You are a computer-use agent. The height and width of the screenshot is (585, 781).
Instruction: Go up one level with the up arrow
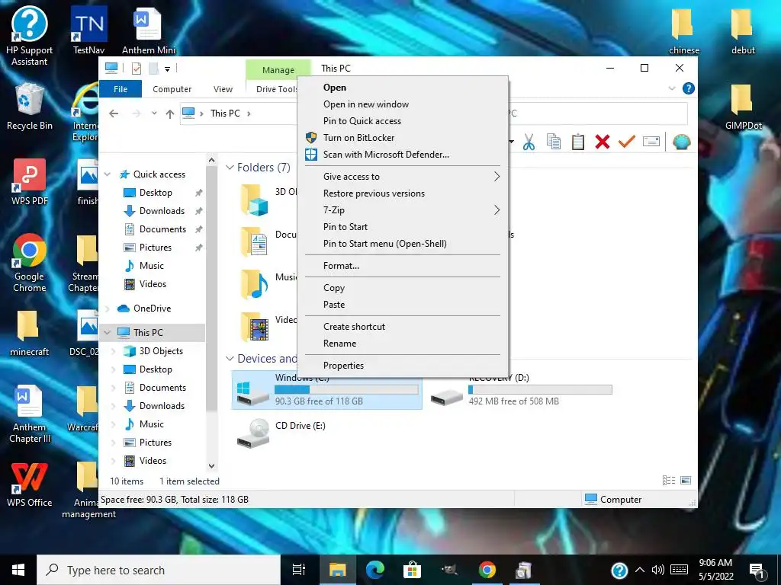(x=170, y=113)
